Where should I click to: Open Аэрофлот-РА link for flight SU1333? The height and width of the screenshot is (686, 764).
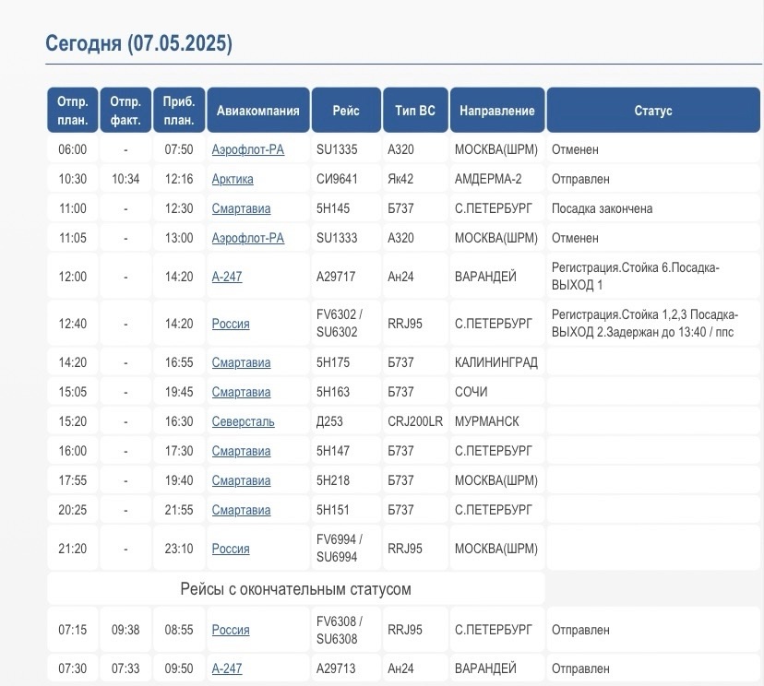coord(247,238)
